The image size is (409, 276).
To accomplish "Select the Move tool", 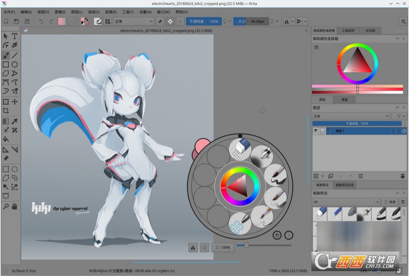I will click(x=15, y=102).
